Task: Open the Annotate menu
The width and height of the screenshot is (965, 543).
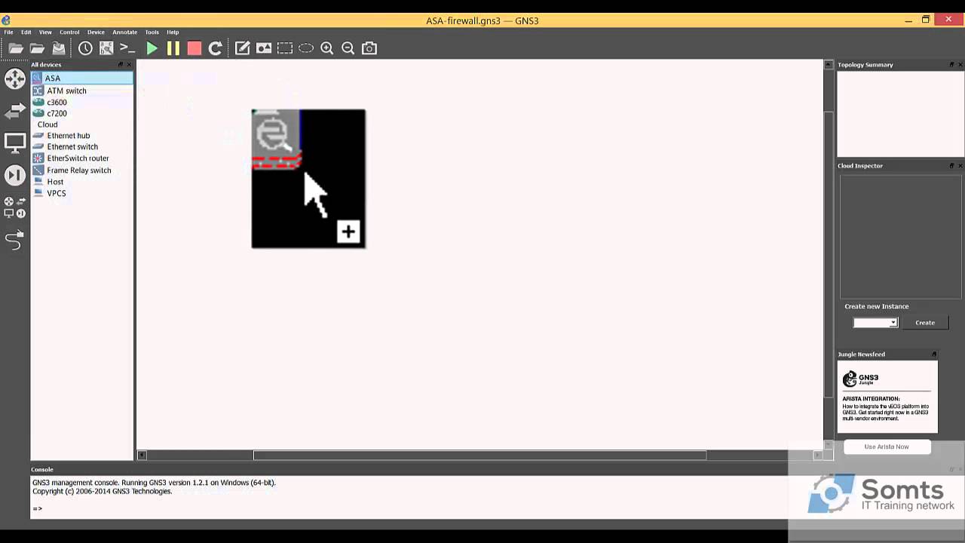Action: click(x=124, y=32)
